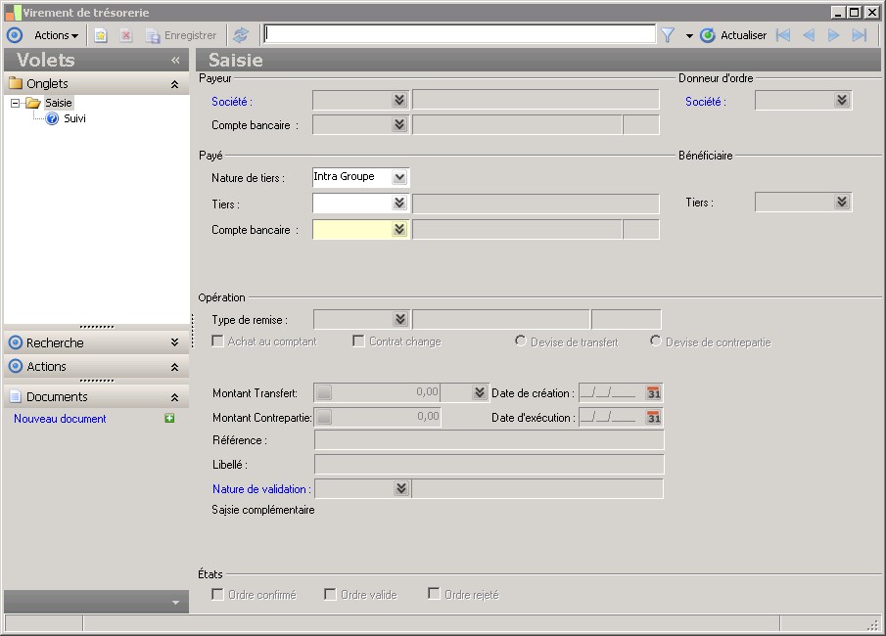Image resolution: width=886 pixels, height=636 pixels.
Task: Go to the first record arrow
Action: pos(783,35)
